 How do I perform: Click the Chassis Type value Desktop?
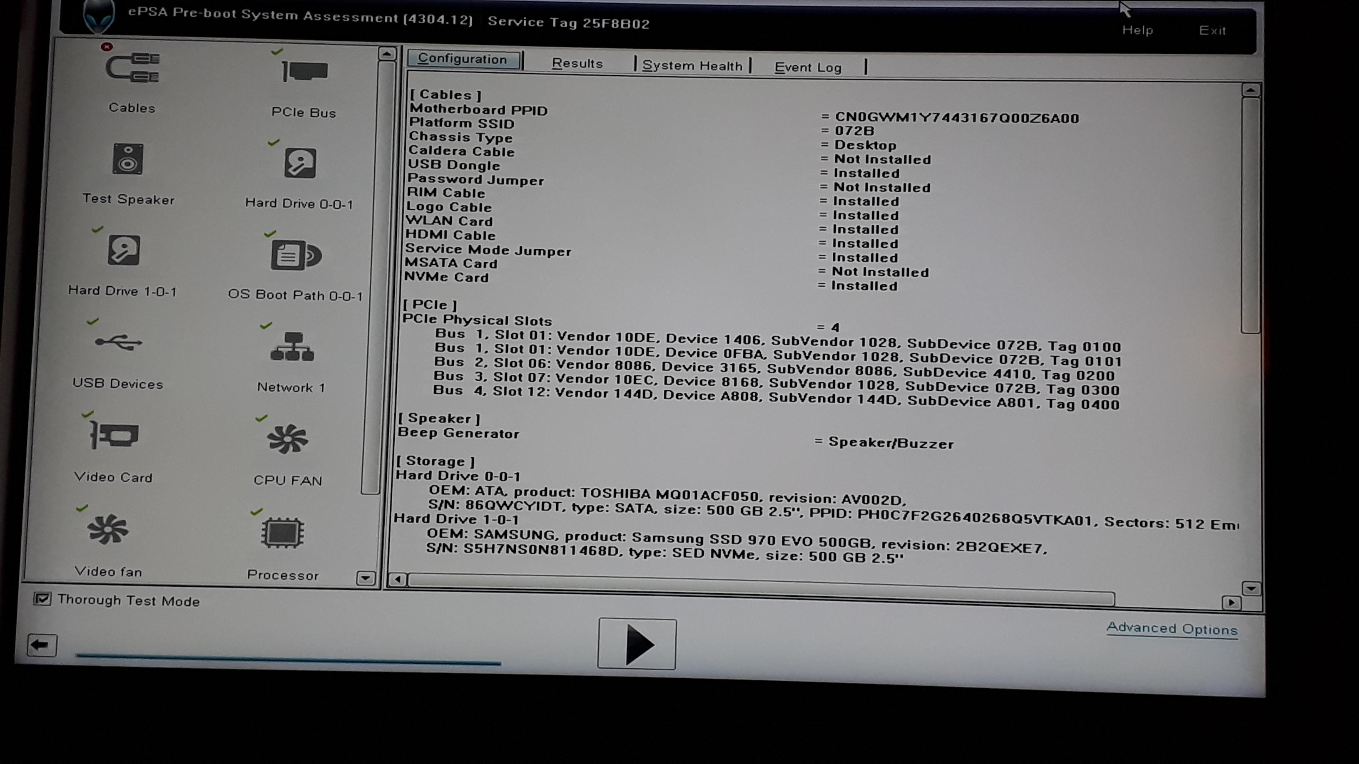click(865, 145)
